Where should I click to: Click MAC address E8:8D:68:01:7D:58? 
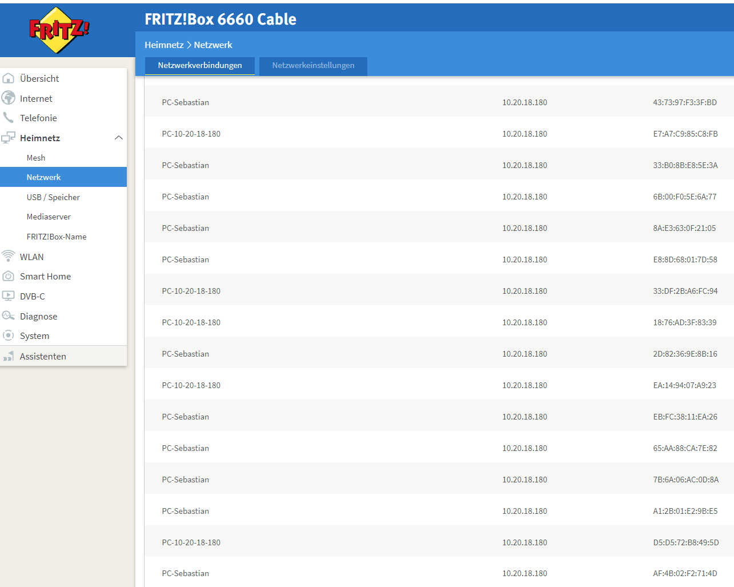[x=685, y=259]
